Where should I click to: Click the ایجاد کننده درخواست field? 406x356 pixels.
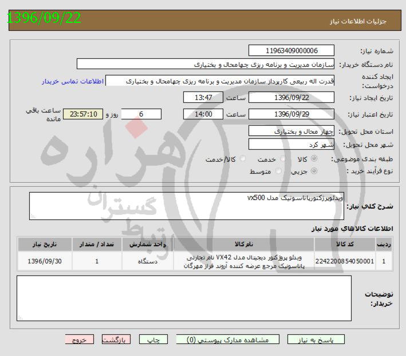point(220,81)
